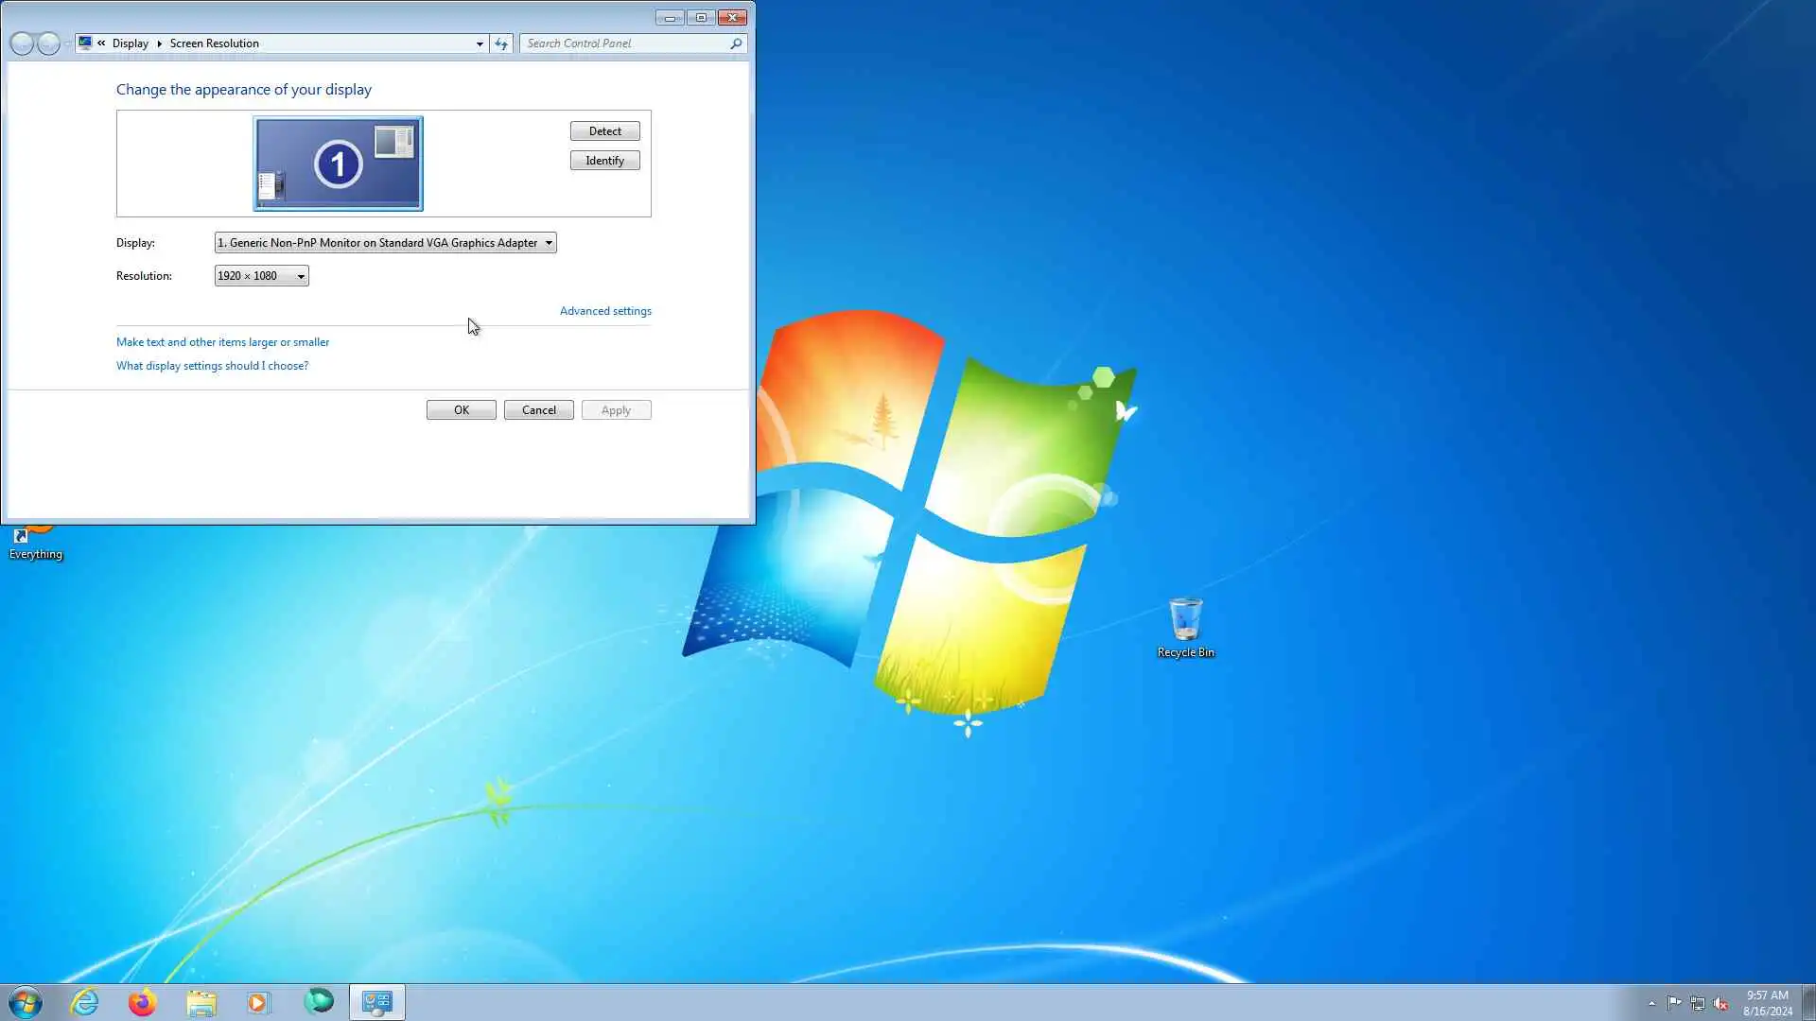Click the Display breadcrumb in address bar

(131, 43)
